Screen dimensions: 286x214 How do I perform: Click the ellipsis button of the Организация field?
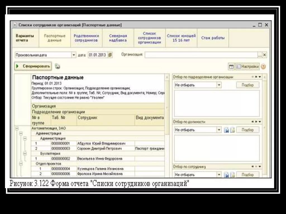pos(260,55)
